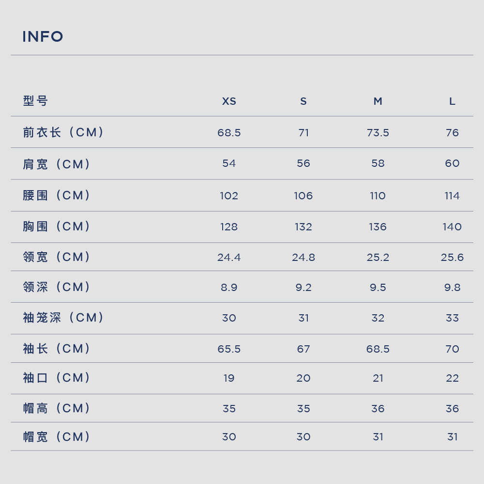
Task: Select the M size column header
Action: pos(378,101)
